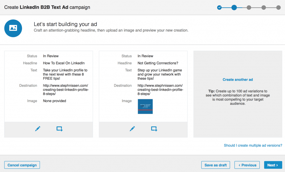Proceed with the Next button

(x=273, y=165)
